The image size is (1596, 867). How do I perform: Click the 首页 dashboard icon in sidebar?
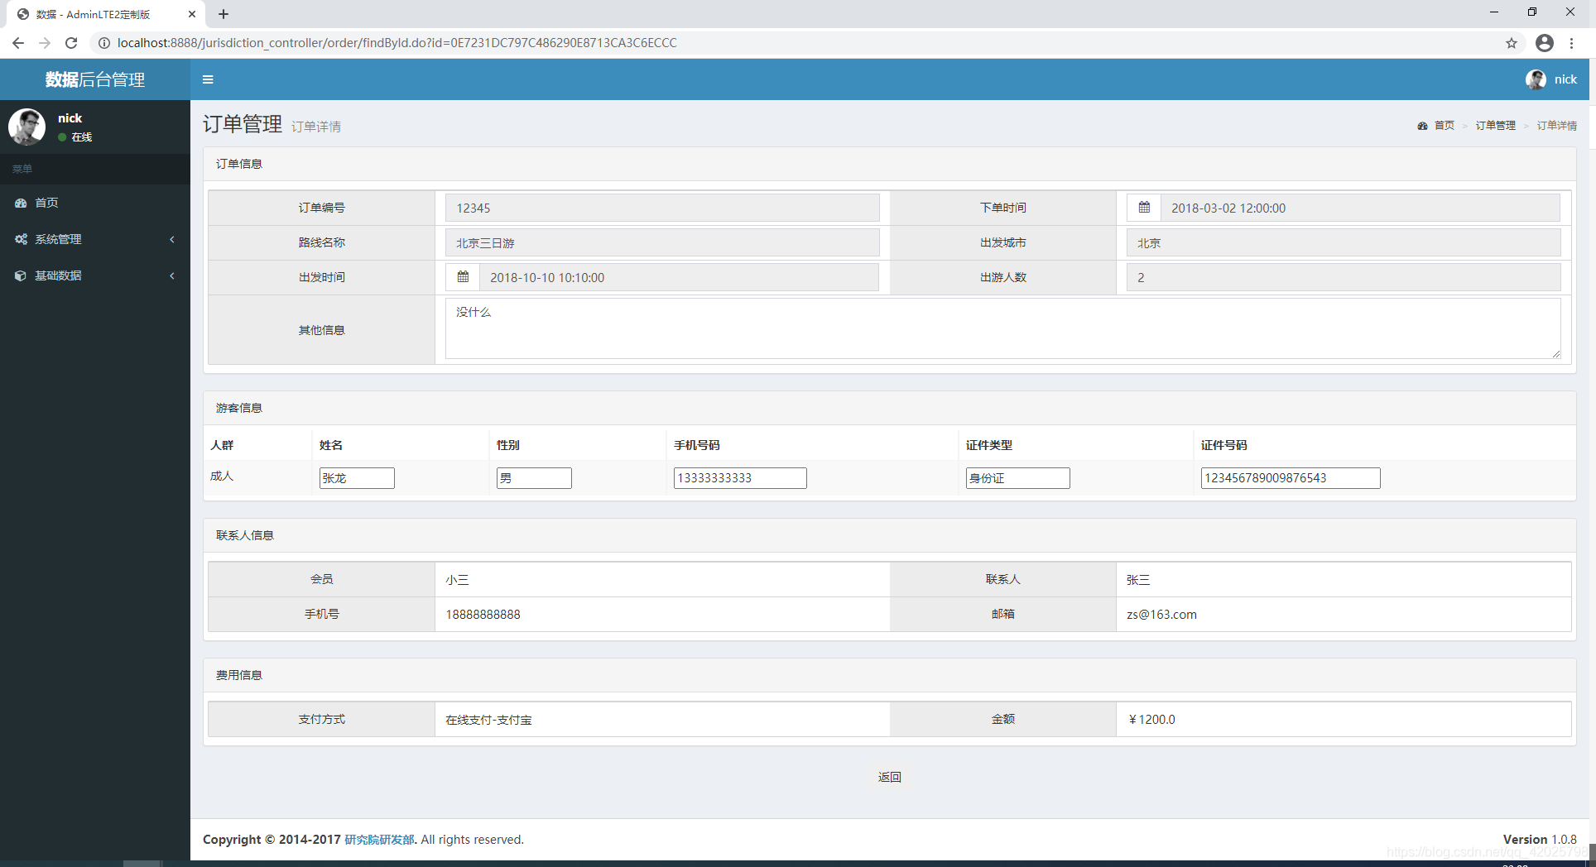click(21, 203)
